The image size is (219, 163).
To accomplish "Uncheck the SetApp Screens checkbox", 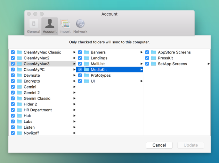I will (147, 64).
